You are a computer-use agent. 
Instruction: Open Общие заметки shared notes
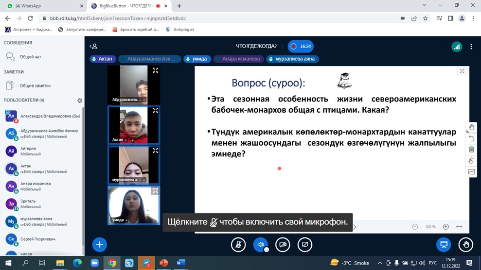(x=35, y=86)
